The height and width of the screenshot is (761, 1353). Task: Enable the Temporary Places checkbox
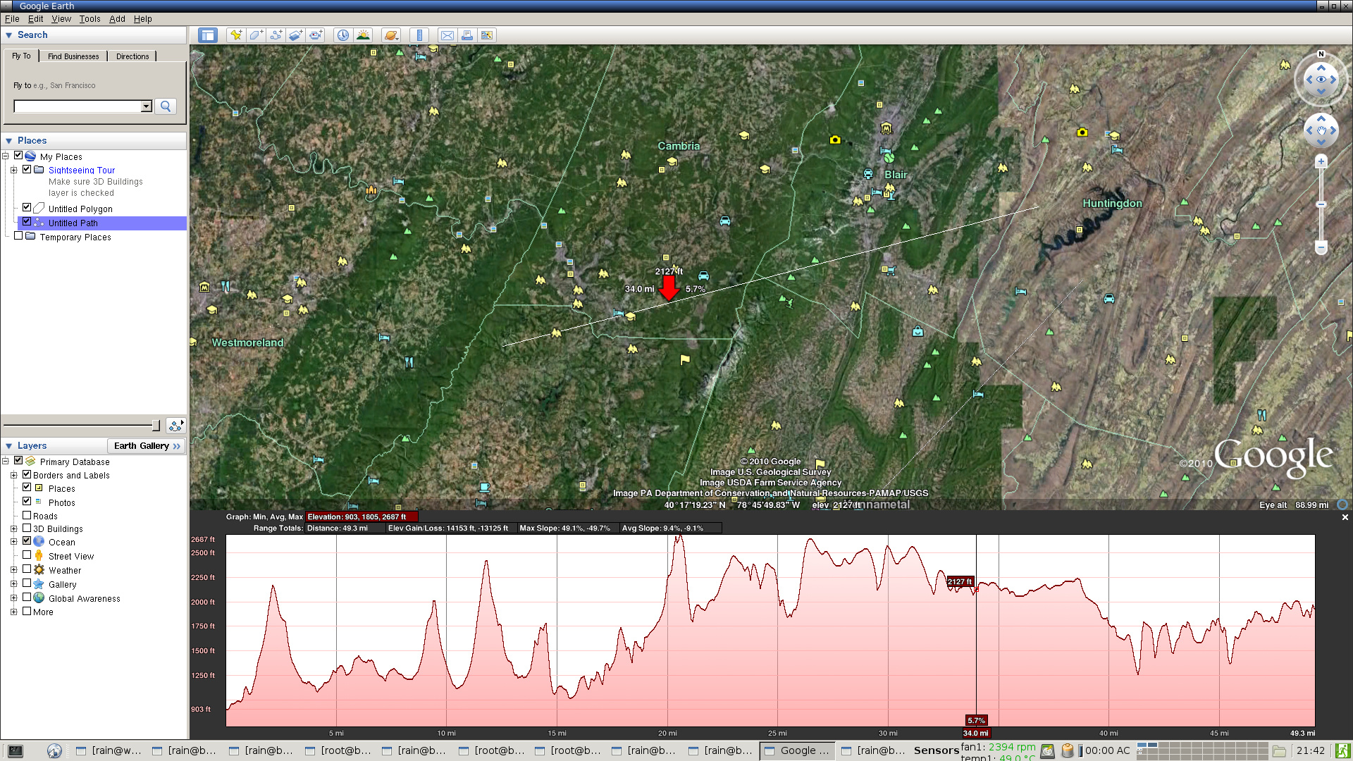click(18, 235)
